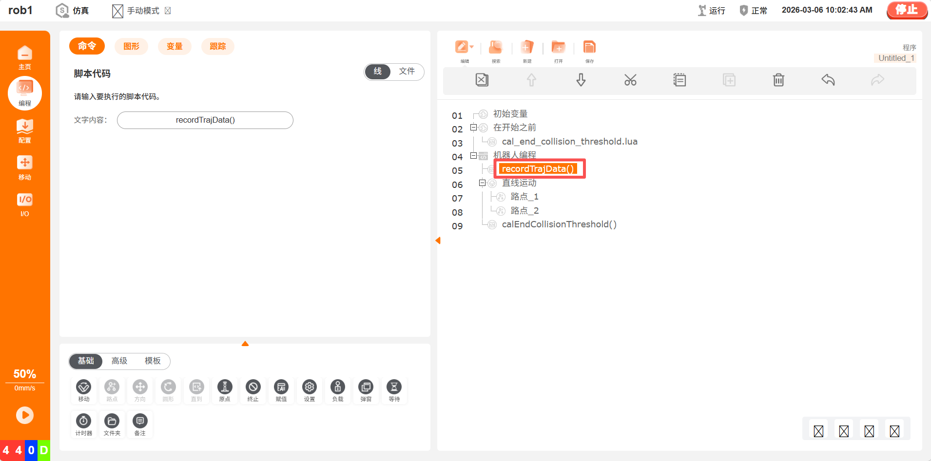Move the line down with the arrow icon
The width and height of the screenshot is (931, 461).
(581, 80)
